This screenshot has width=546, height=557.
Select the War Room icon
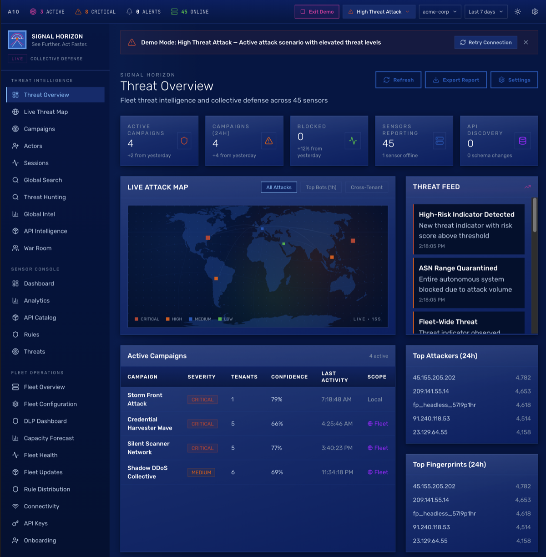tap(15, 248)
